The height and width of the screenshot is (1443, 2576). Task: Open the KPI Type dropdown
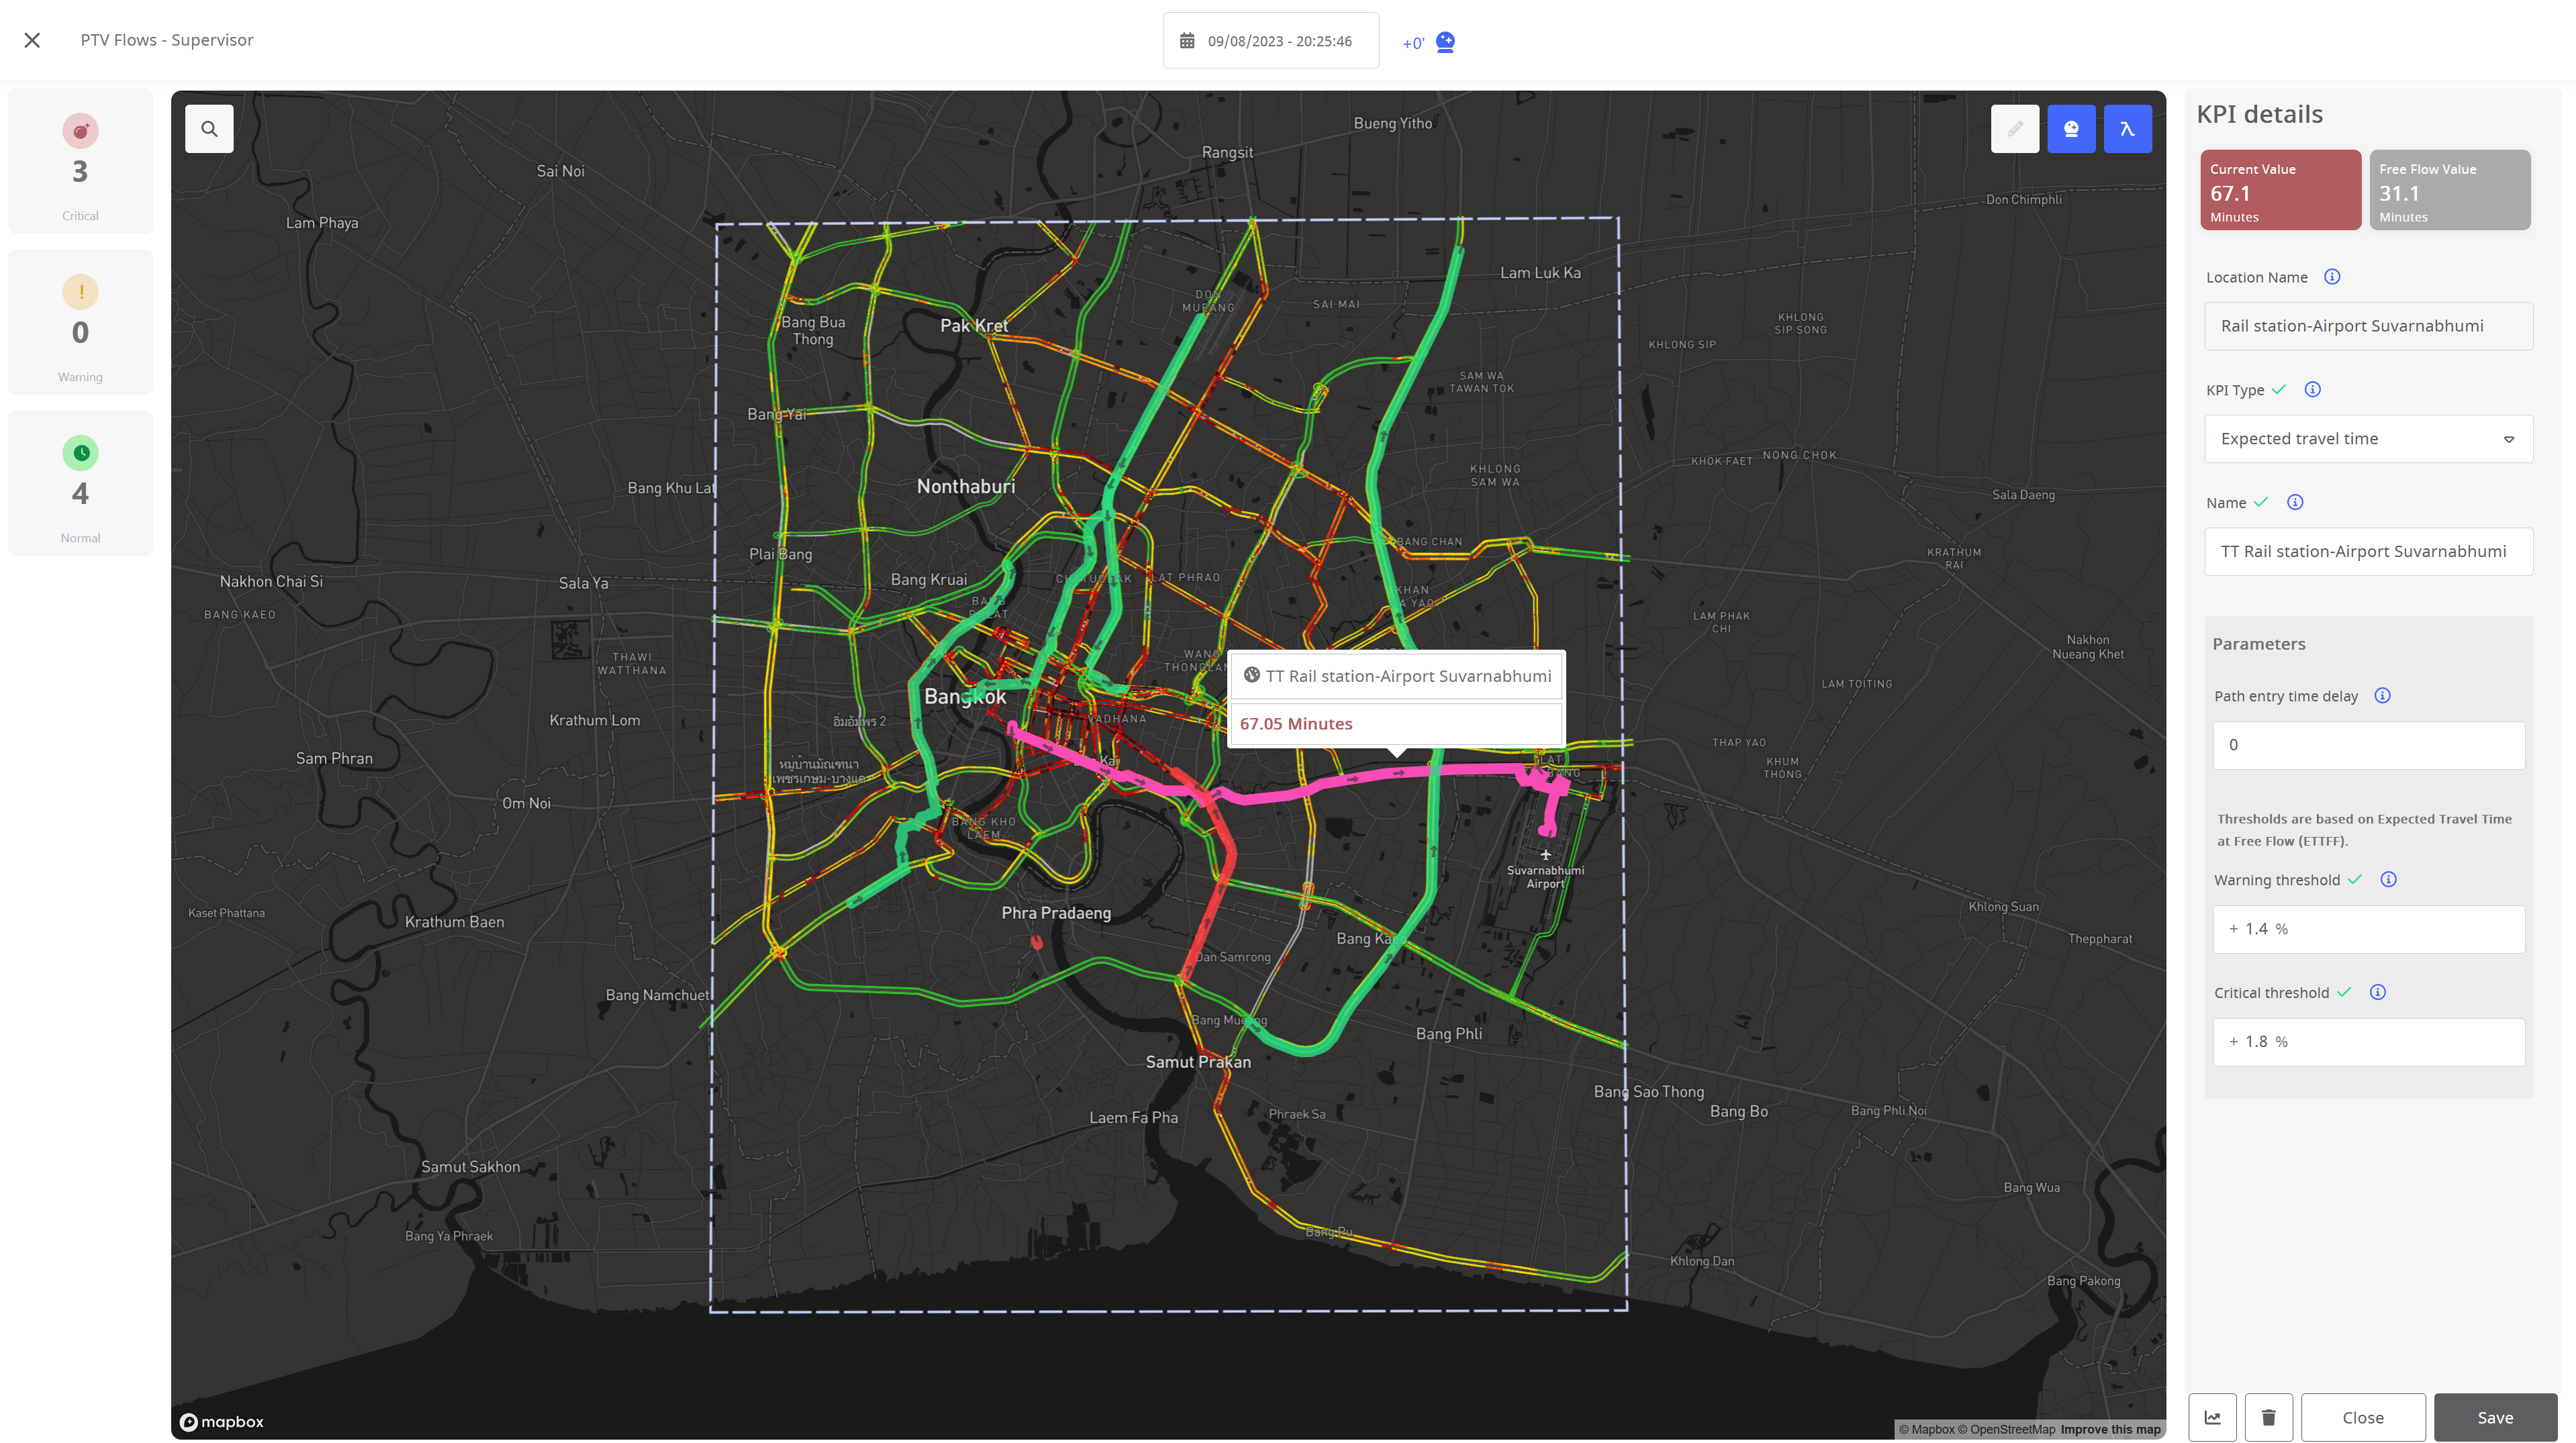pyautogui.click(x=2367, y=439)
